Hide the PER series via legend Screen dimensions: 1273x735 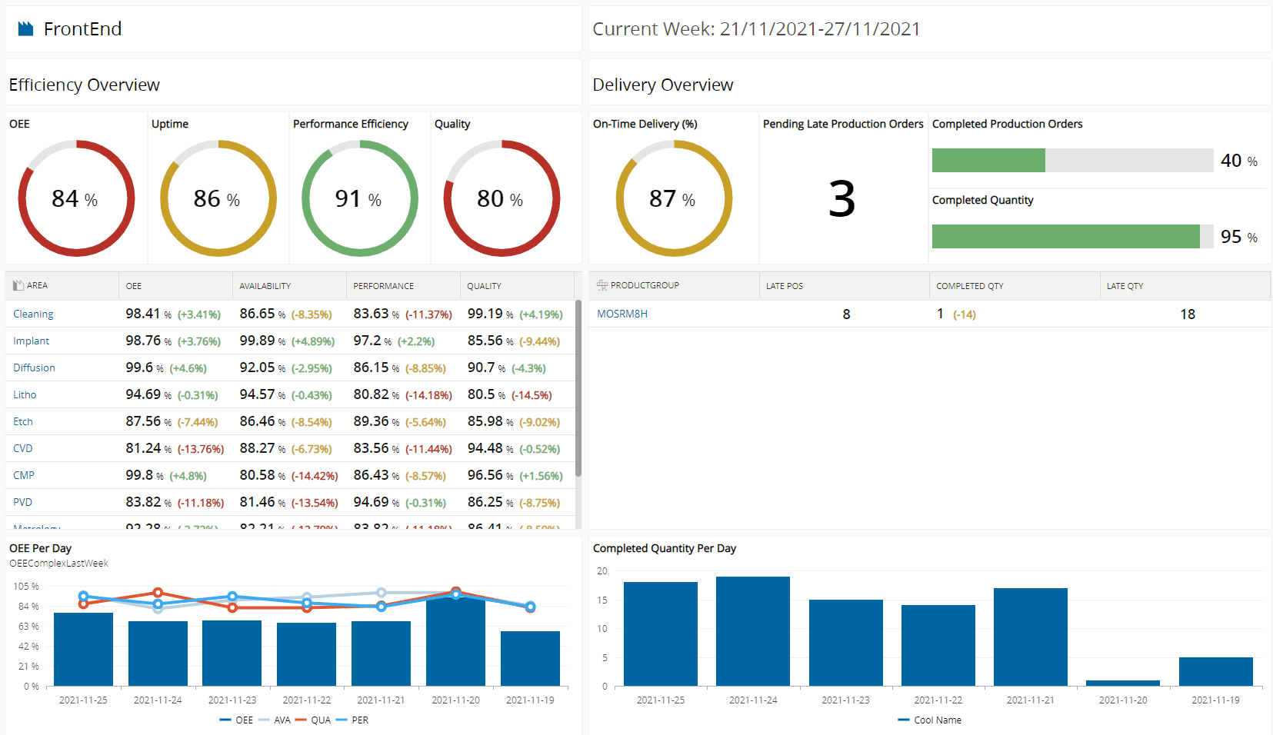click(x=352, y=720)
